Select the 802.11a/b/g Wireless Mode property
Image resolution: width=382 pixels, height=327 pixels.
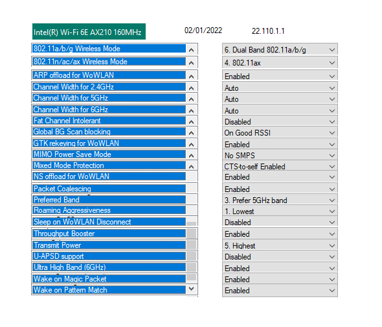109,49
